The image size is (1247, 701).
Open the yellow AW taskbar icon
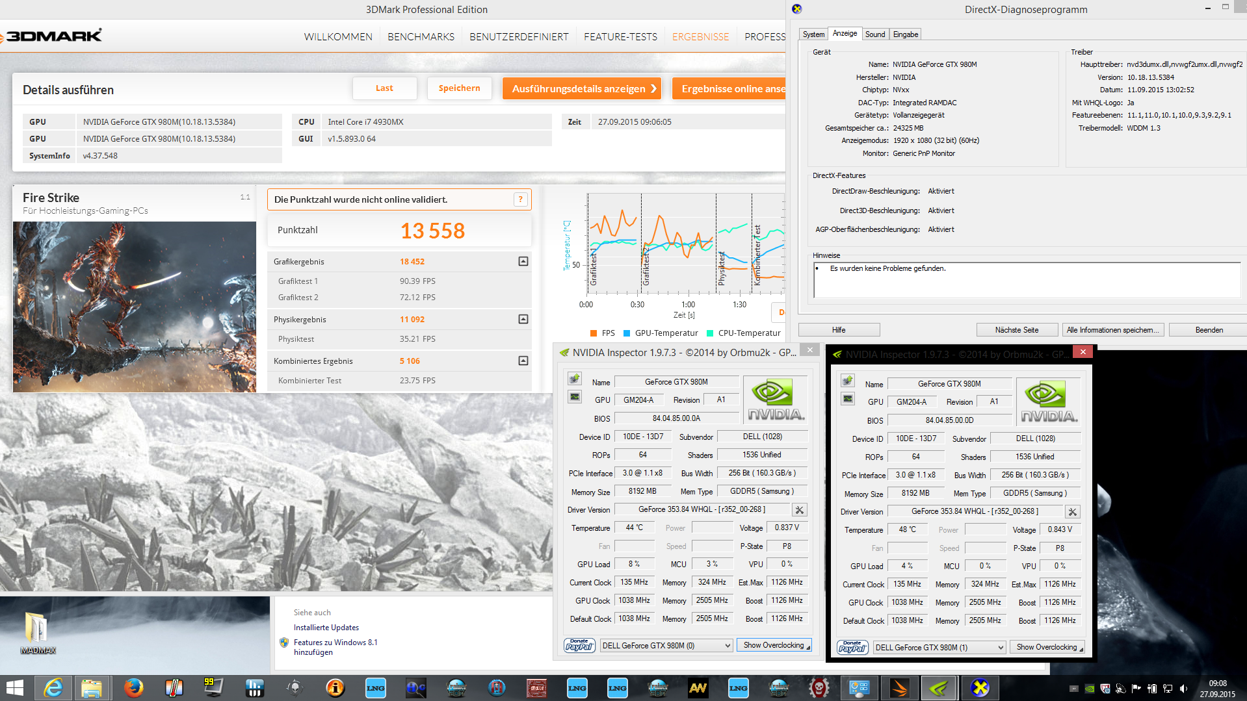pyautogui.click(x=698, y=687)
